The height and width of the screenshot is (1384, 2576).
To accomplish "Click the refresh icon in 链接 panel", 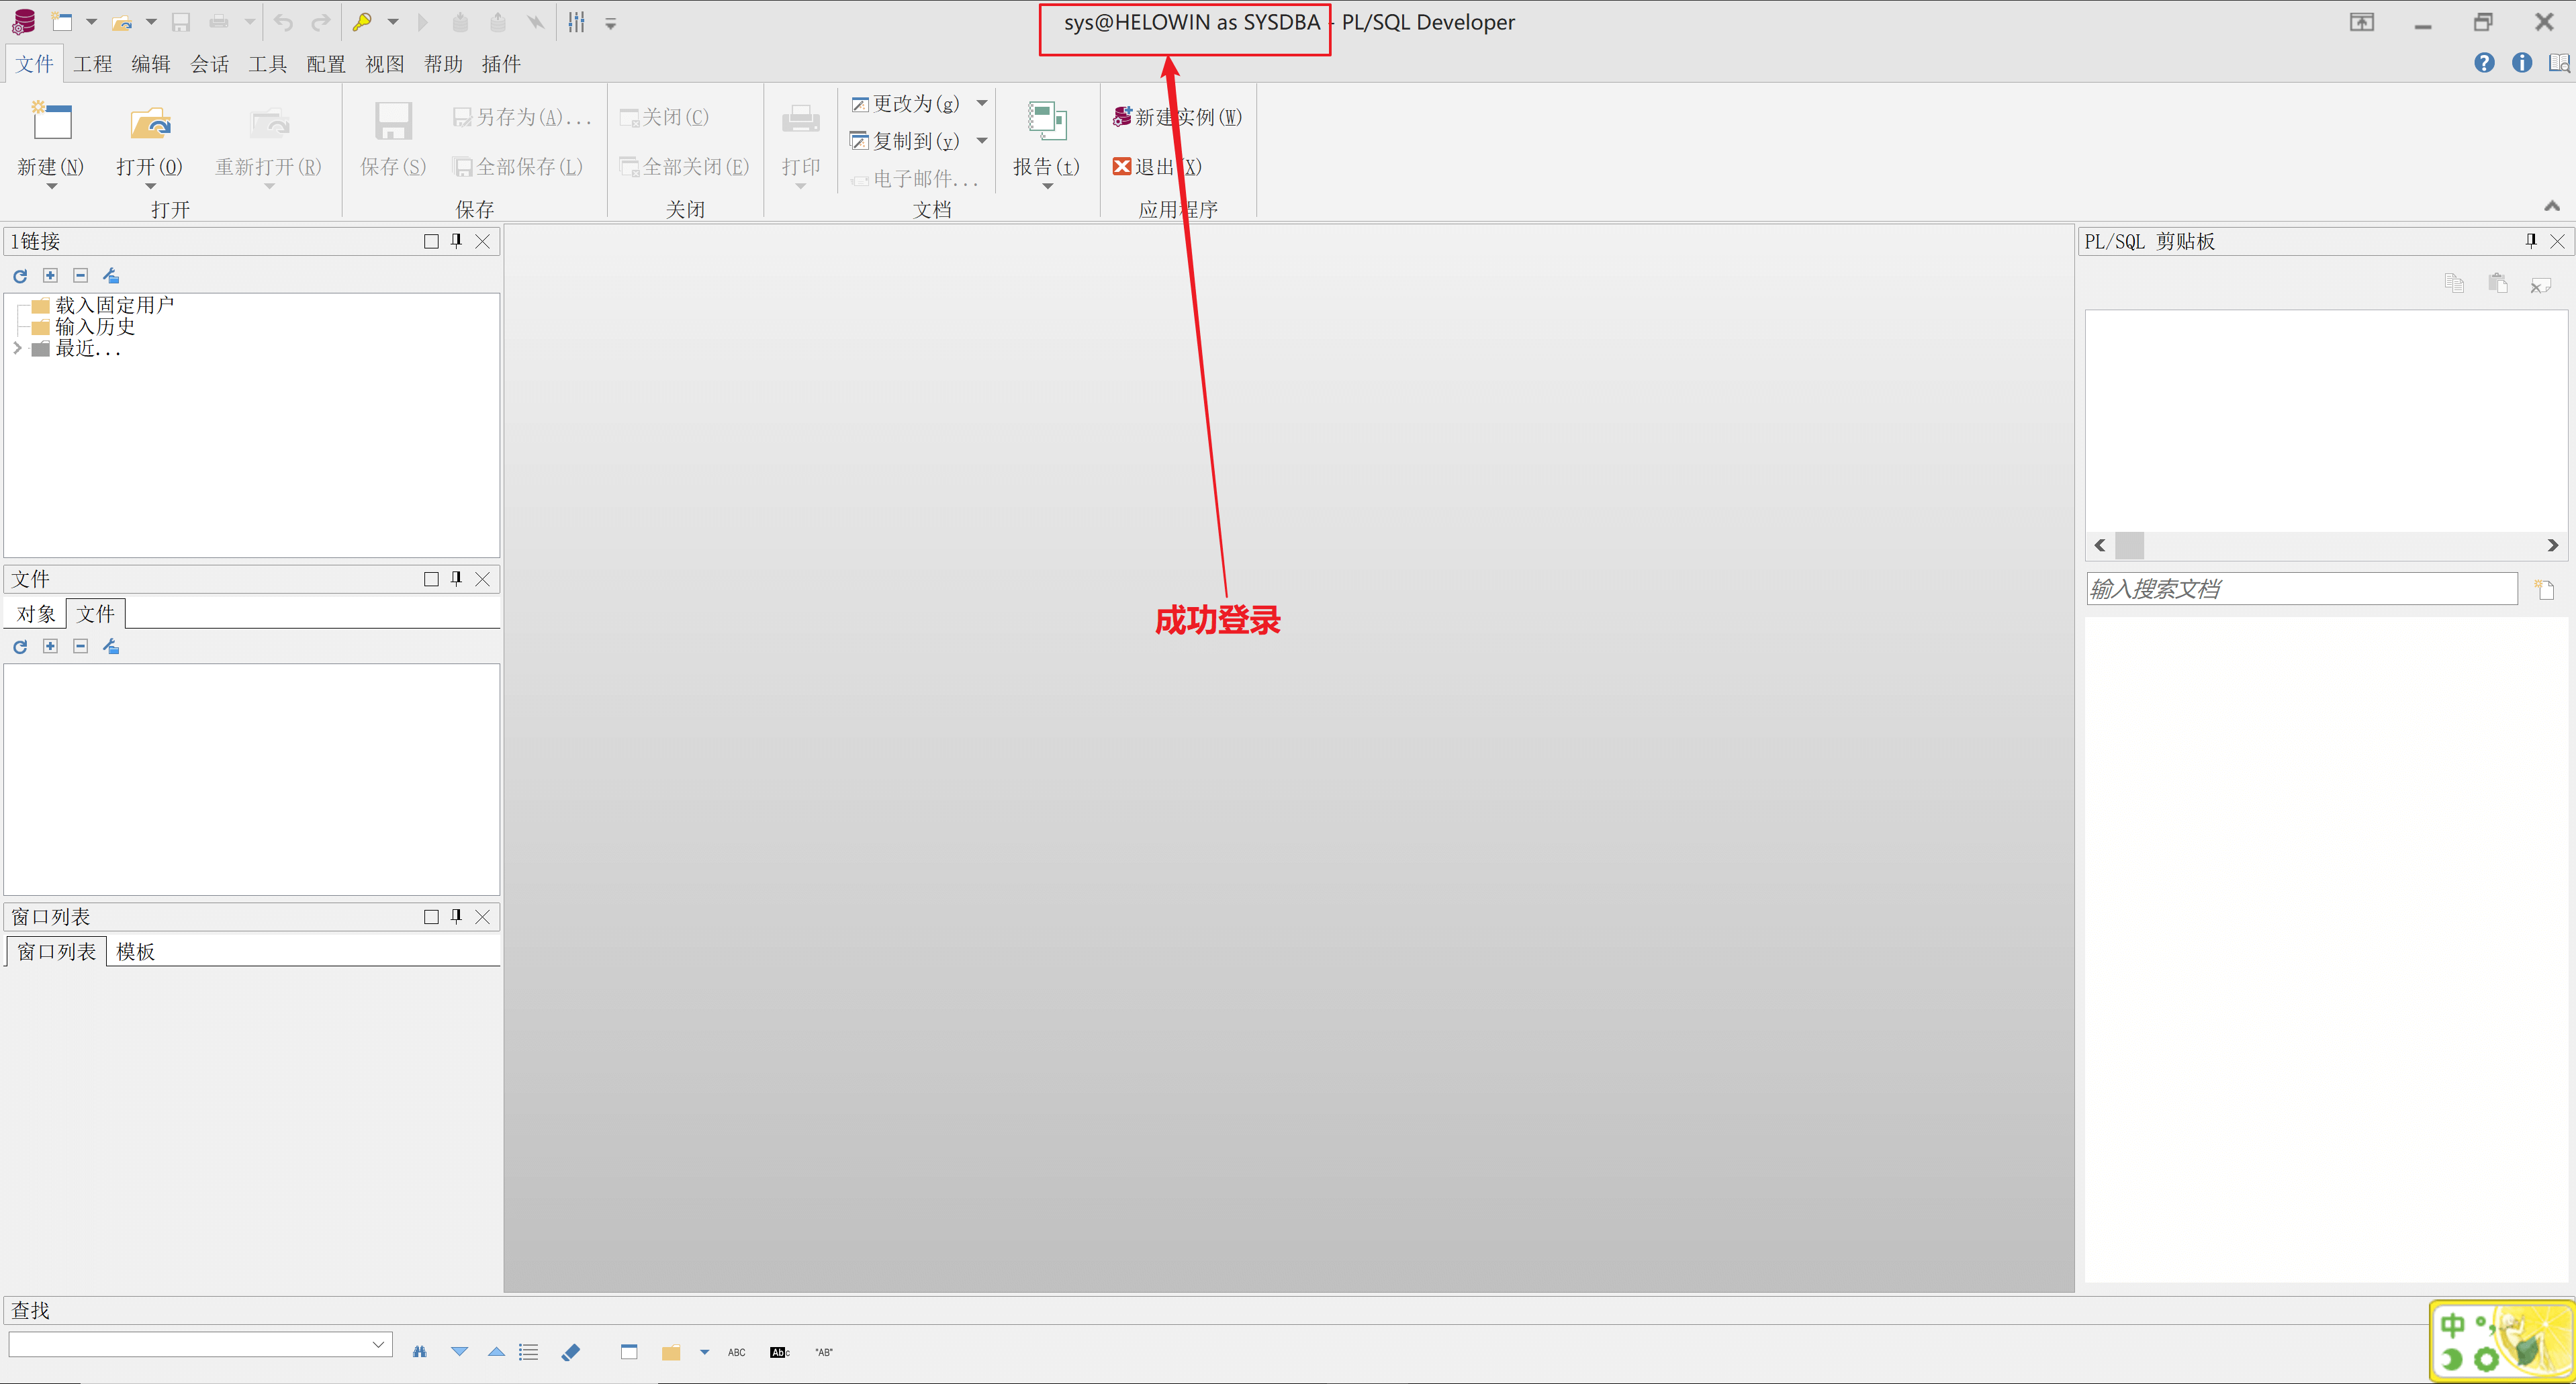I will tap(20, 276).
